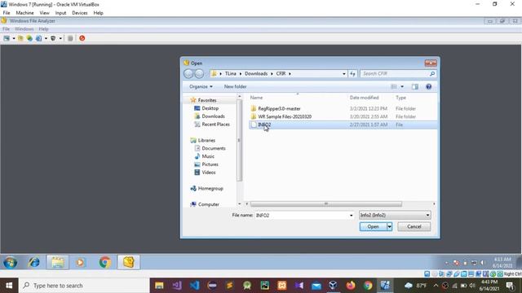Click the New folder button
522x293 pixels.
pos(235,87)
